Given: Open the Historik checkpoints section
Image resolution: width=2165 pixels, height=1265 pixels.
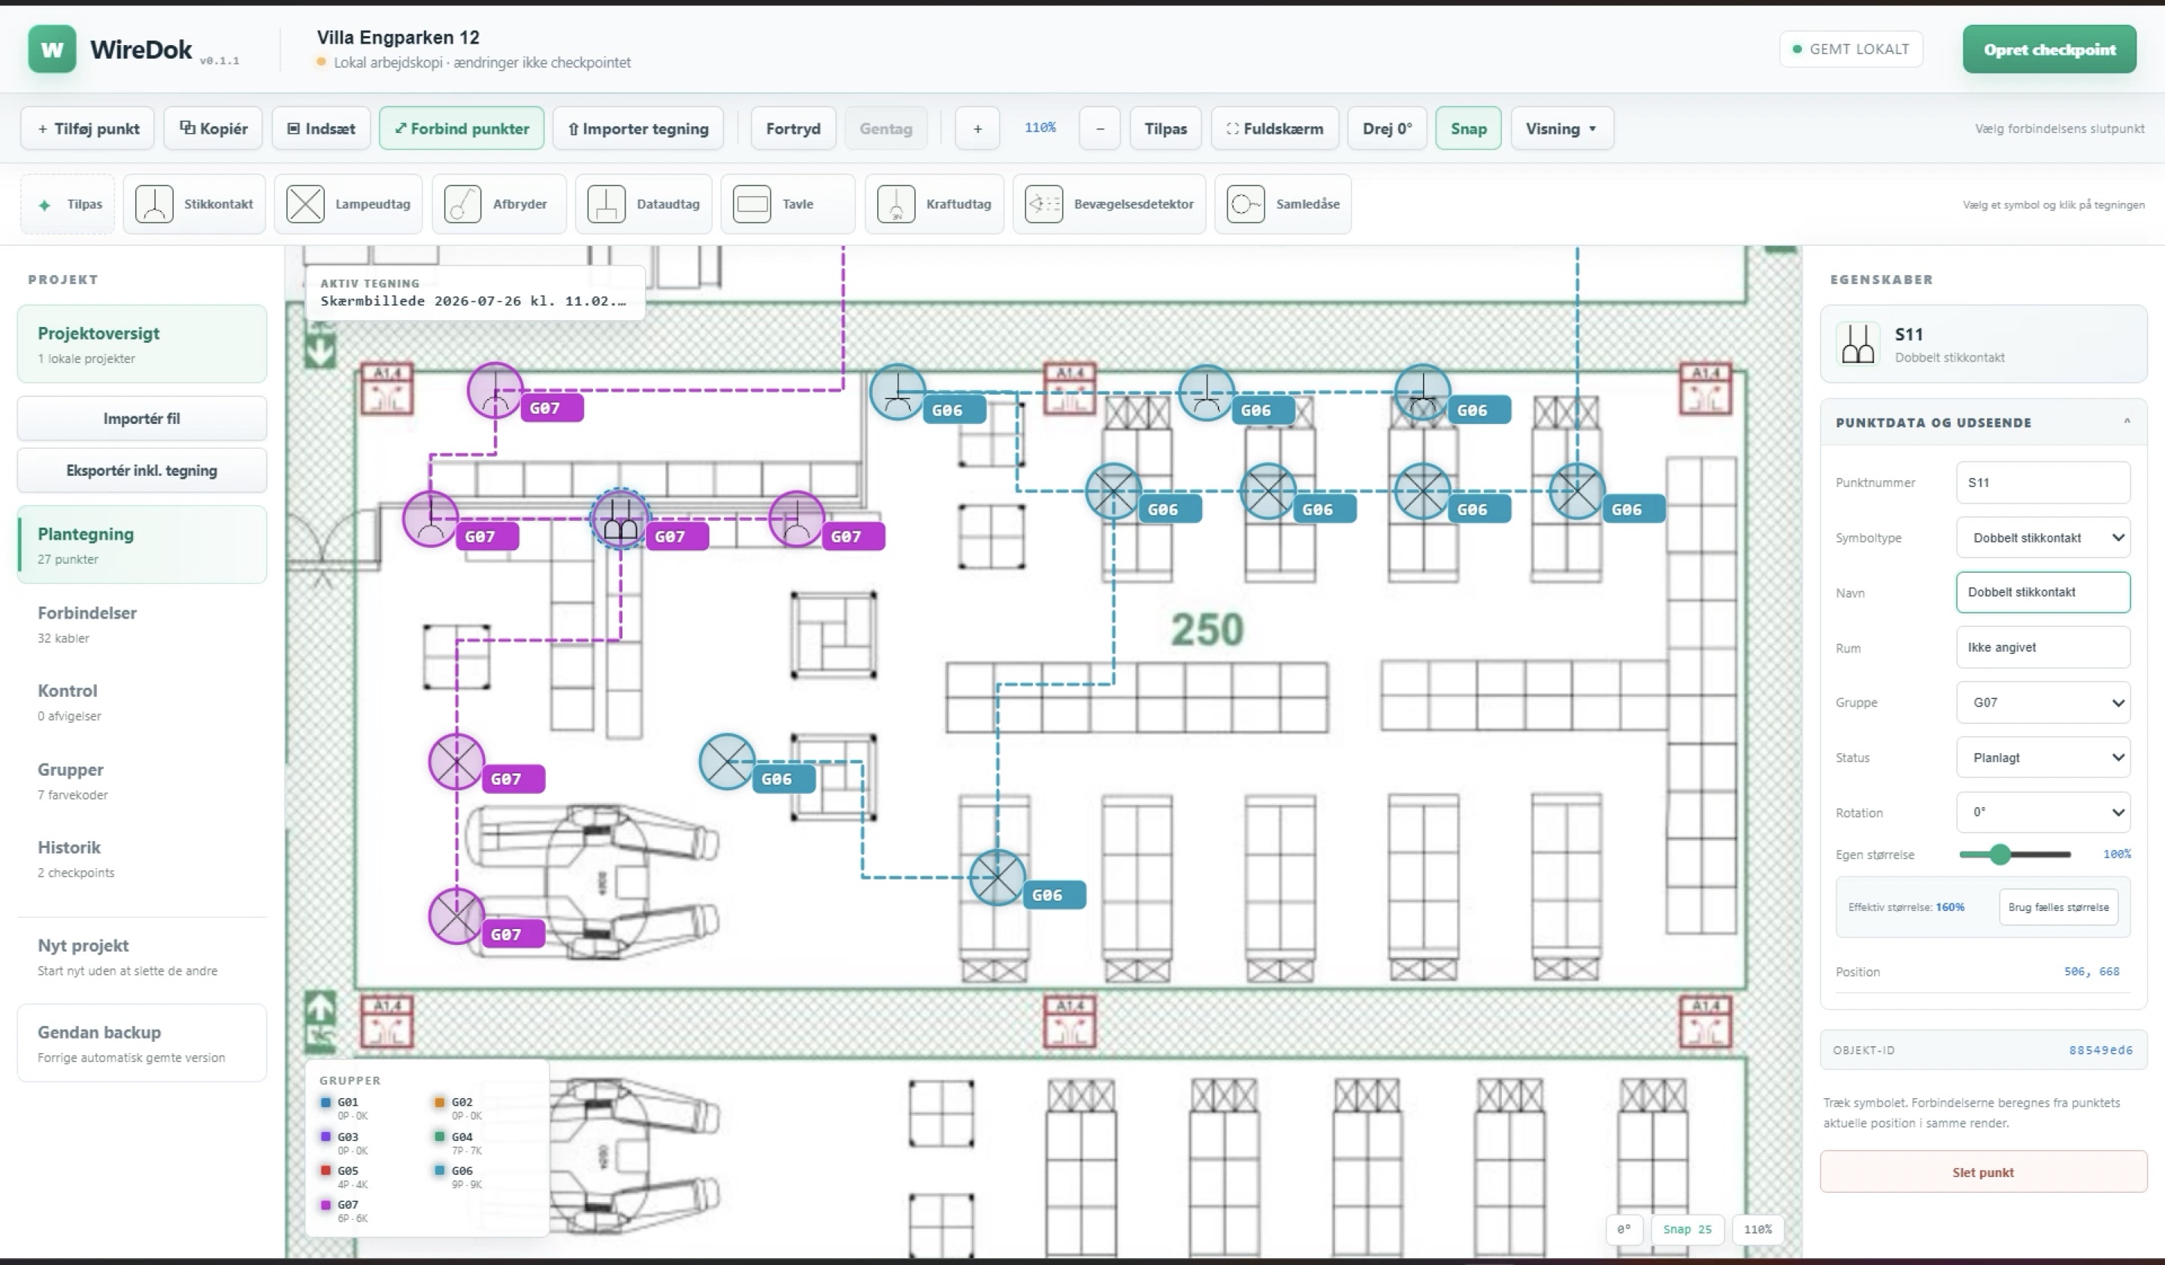Looking at the screenshot, I should (x=142, y=859).
